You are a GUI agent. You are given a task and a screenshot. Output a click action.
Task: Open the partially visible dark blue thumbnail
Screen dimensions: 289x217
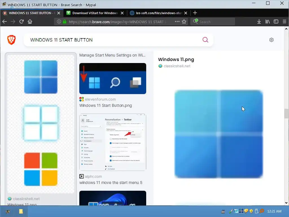tap(113, 198)
